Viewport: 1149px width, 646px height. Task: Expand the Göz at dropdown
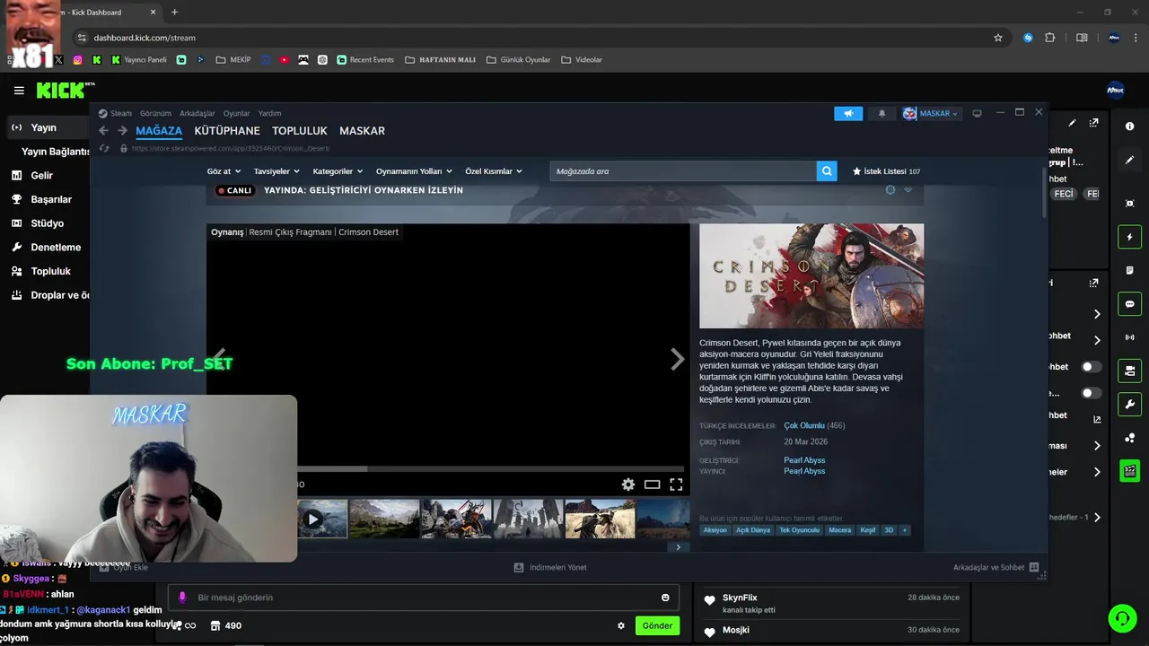(224, 171)
